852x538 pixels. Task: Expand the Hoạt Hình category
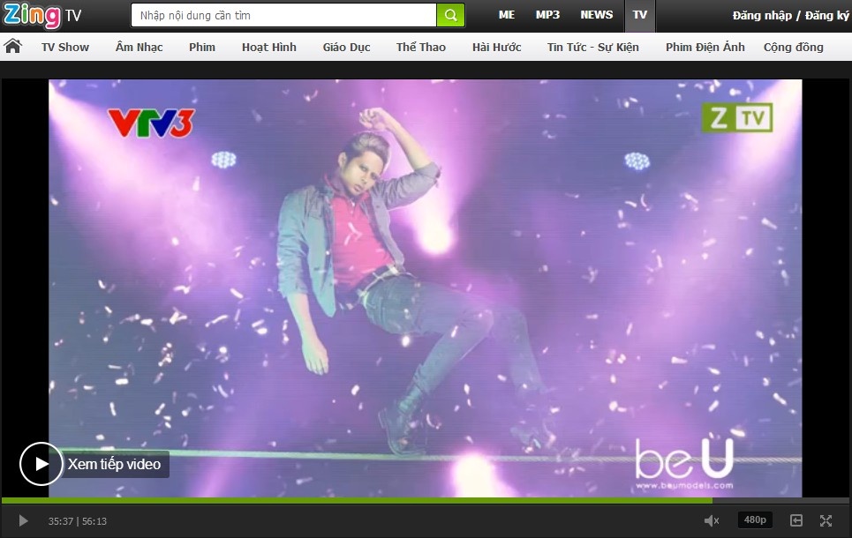click(x=269, y=48)
